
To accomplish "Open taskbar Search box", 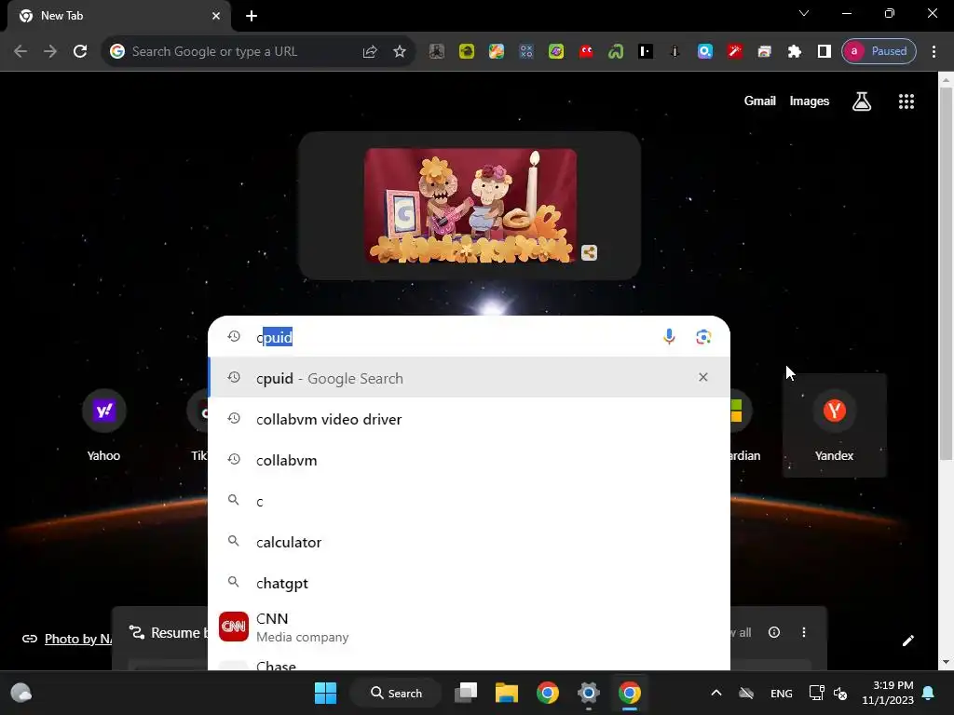I will 396,693.
